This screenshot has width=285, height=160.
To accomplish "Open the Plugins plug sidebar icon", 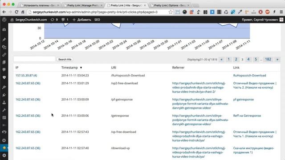I will 4,95.
